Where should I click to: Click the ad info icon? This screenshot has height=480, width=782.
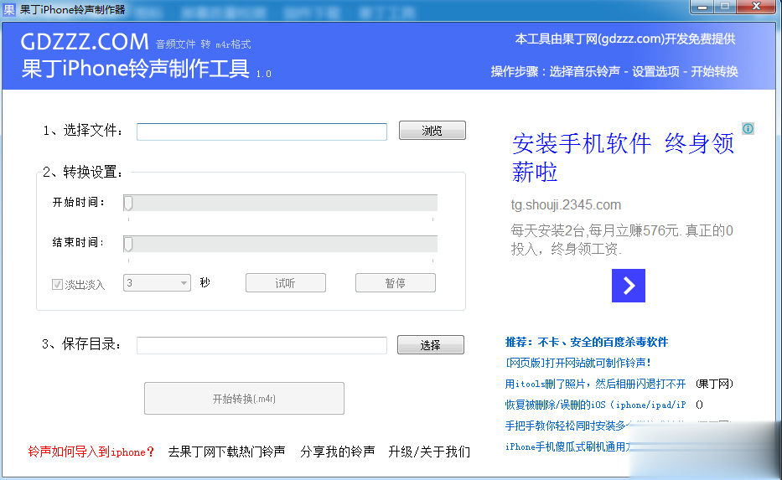(x=748, y=129)
